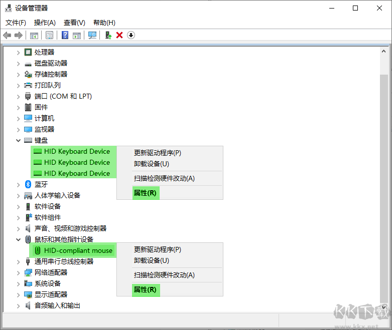Image resolution: width=392 pixels, height=330 pixels.
Task: Open the 查看(V) menu
Action: pyautogui.click(x=74, y=23)
